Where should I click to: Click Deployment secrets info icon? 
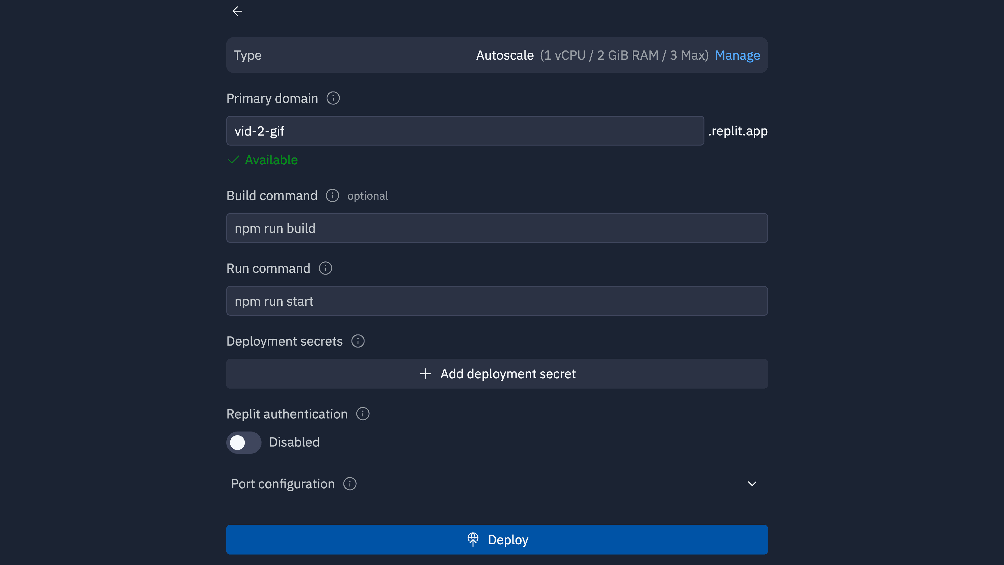coord(357,341)
